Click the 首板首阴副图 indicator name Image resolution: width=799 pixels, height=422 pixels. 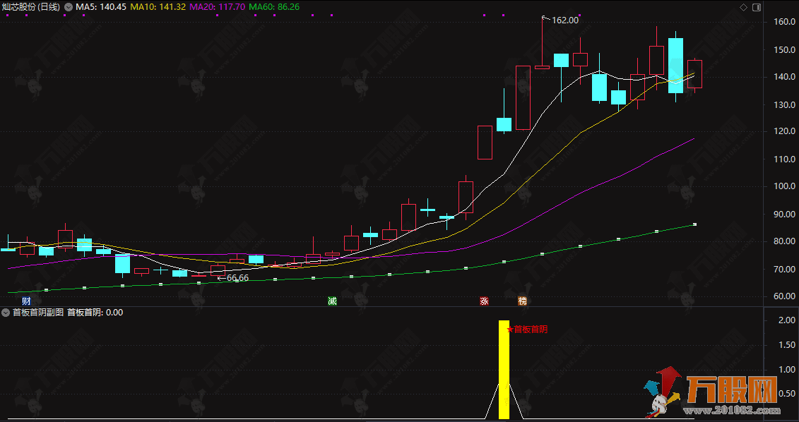tap(37, 312)
